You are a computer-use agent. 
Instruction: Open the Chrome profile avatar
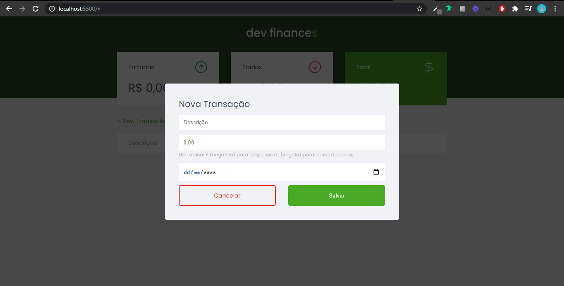(x=542, y=9)
